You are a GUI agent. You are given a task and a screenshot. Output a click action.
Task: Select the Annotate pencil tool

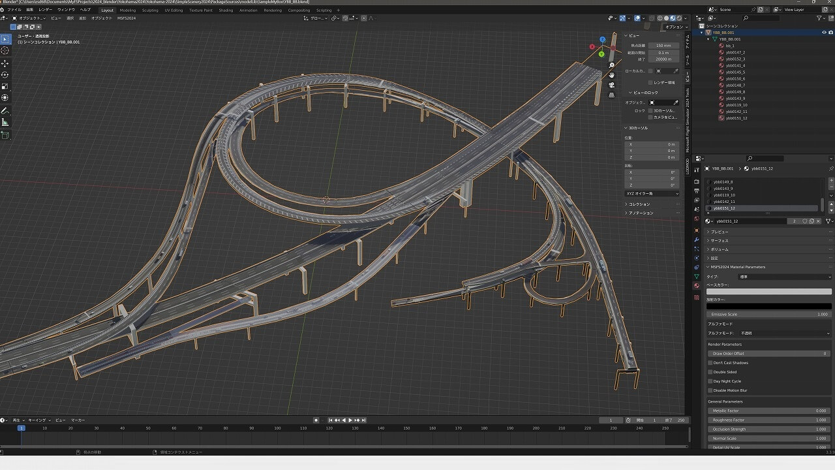click(5, 110)
